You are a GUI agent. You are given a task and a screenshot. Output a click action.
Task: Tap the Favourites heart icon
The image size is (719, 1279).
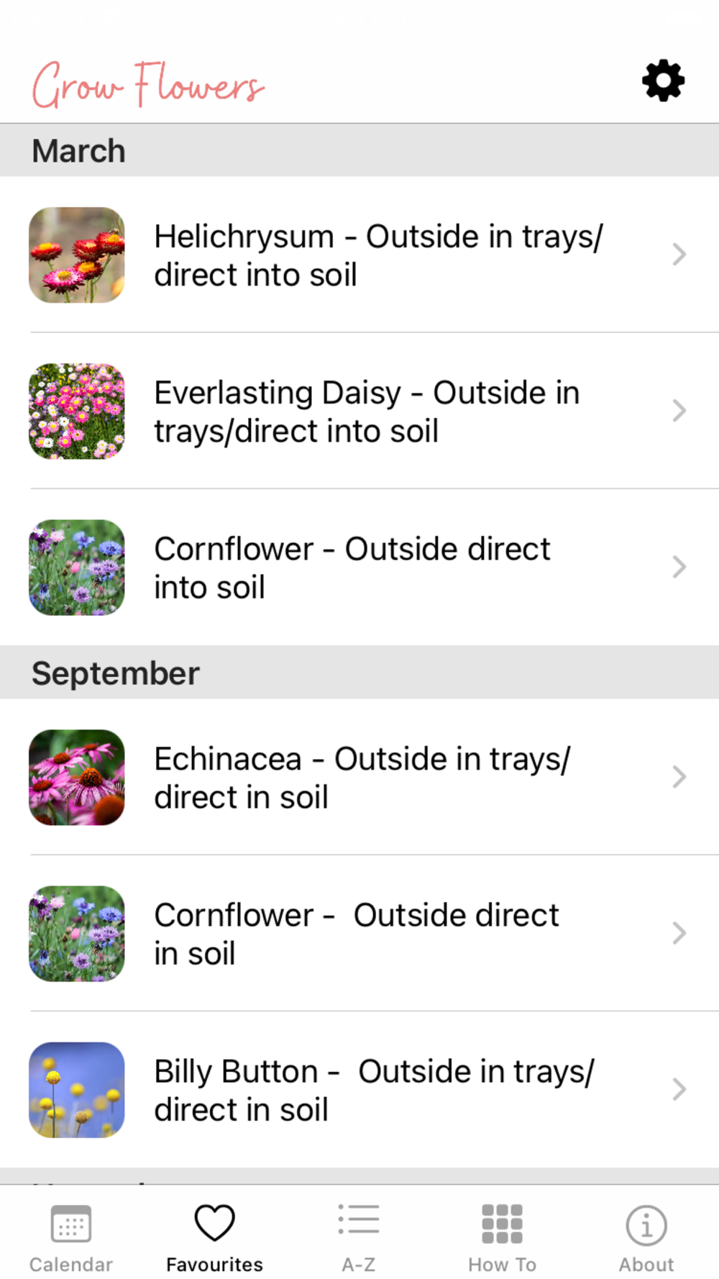click(215, 1223)
